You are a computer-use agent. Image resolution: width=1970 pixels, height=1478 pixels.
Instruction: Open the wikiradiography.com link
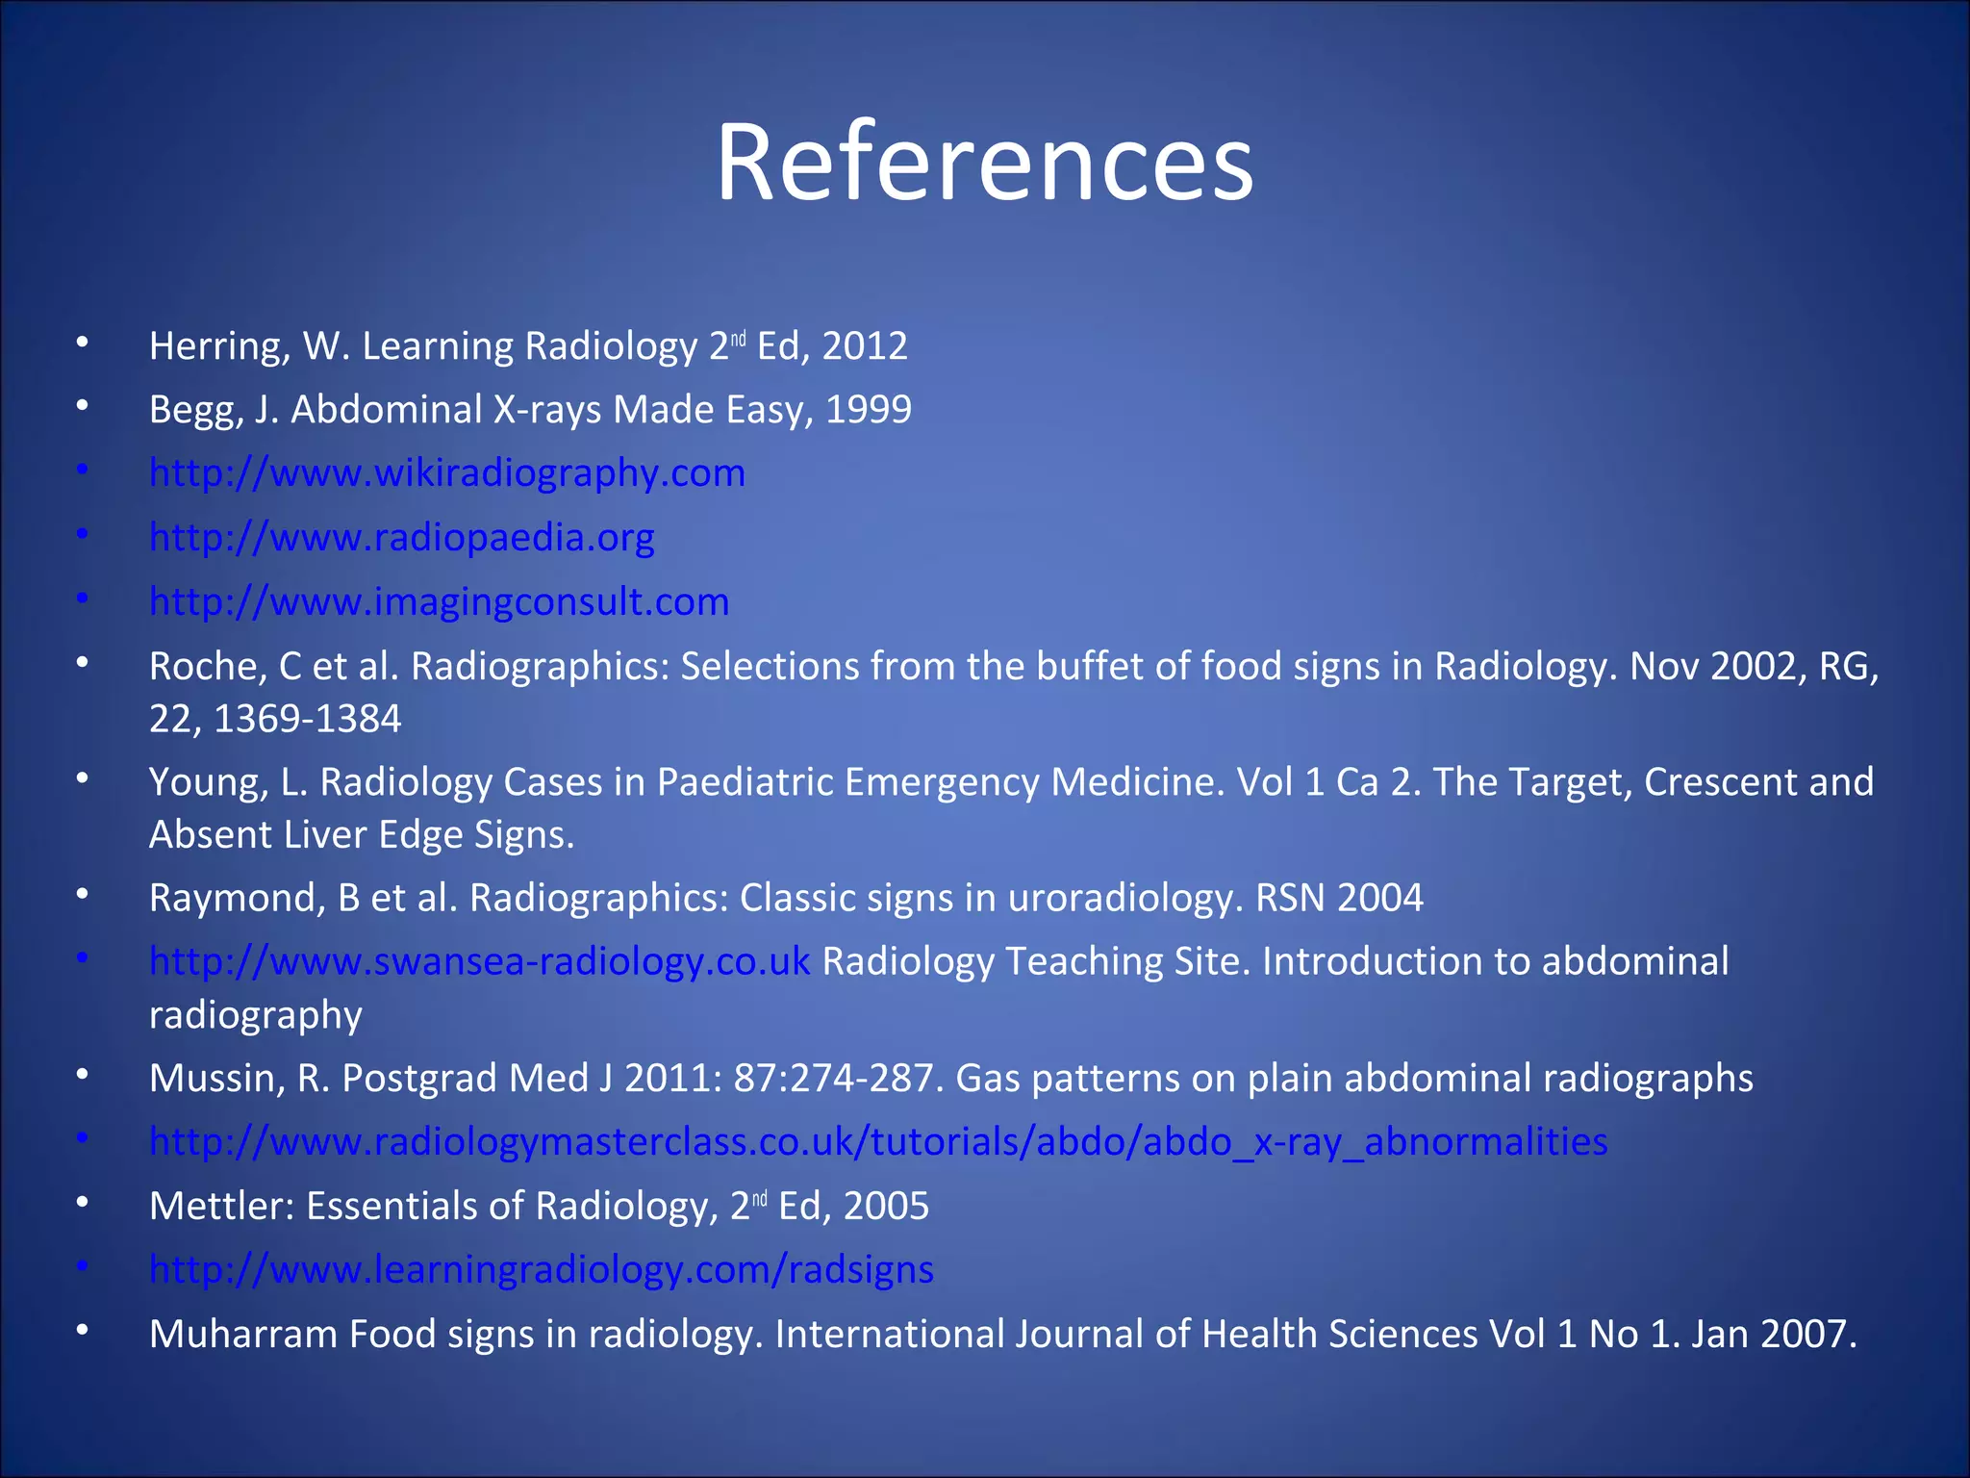click(x=447, y=473)
